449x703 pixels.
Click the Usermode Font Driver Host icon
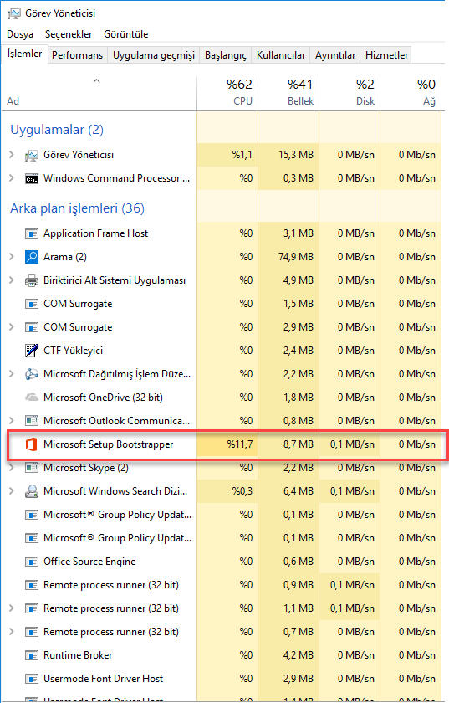[32, 679]
